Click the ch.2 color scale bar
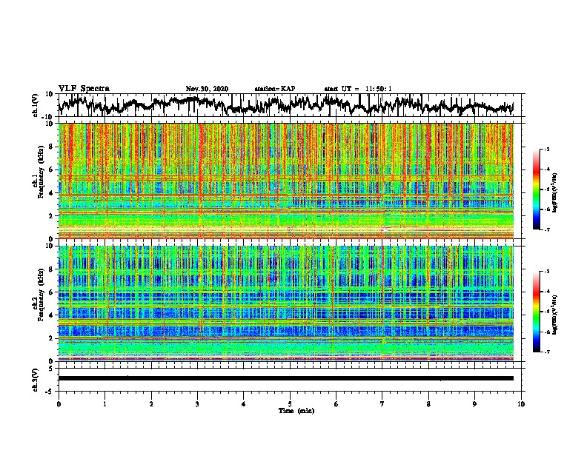Screen dimensions: 587x453 tap(537, 312)
